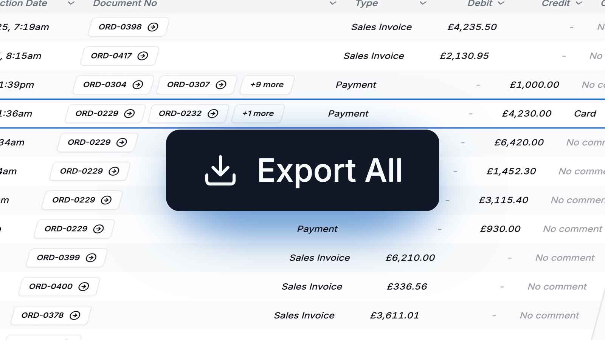Image resolution: width=605 pixels, height=340 pixels.
Task: Open document chip ORD-0232
Action: click(189, 114)
